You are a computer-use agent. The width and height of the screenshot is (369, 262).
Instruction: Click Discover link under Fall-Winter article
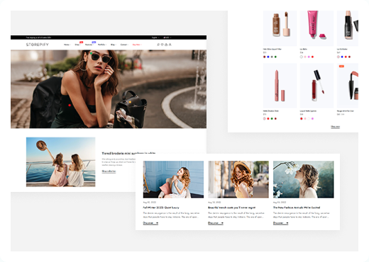click(150, 223)
